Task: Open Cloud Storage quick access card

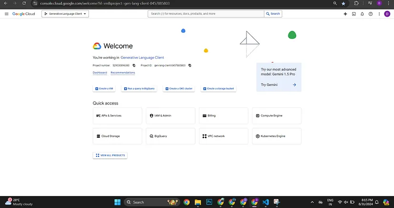Action: coord(118,136)
